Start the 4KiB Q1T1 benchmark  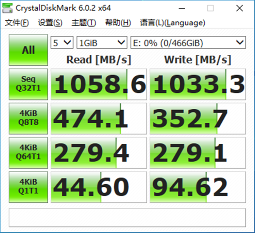28,187
